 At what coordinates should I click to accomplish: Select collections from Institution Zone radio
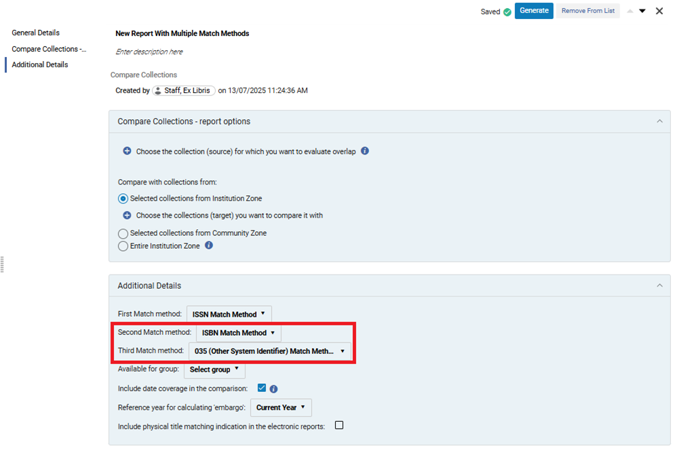[123, 199]
